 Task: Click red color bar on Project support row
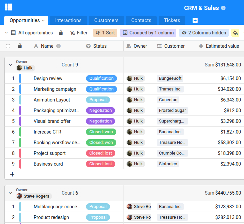[x=20, y=153]
